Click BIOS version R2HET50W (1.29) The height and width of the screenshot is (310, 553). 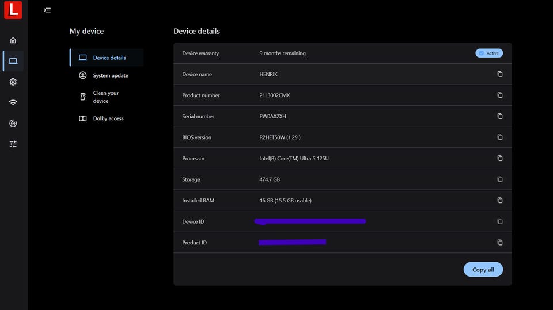click(280, 137)
